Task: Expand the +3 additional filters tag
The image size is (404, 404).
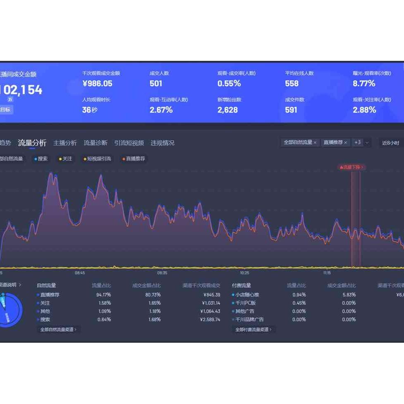Action: [x=357, y=142]
